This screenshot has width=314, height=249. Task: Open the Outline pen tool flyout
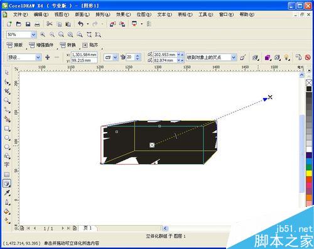pyautogui.click(x=7, y=202)
